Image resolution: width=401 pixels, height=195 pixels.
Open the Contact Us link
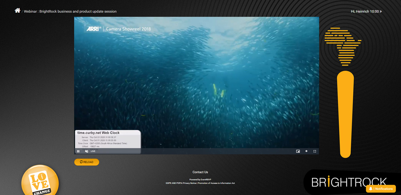(200, 172)
